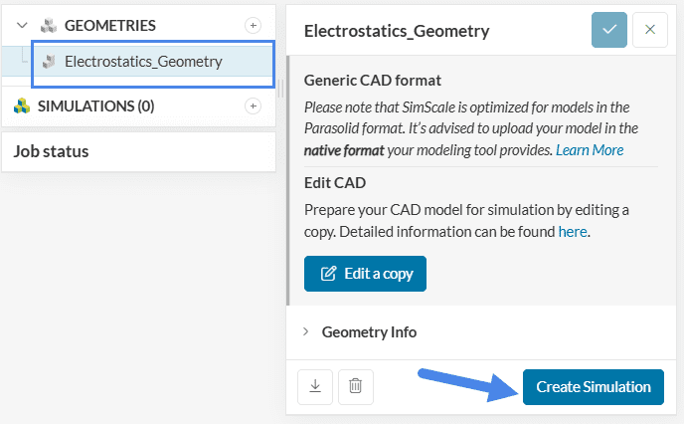The image size is (684, 424).
Task: Open the Learn More link
Action: [590, 150]
